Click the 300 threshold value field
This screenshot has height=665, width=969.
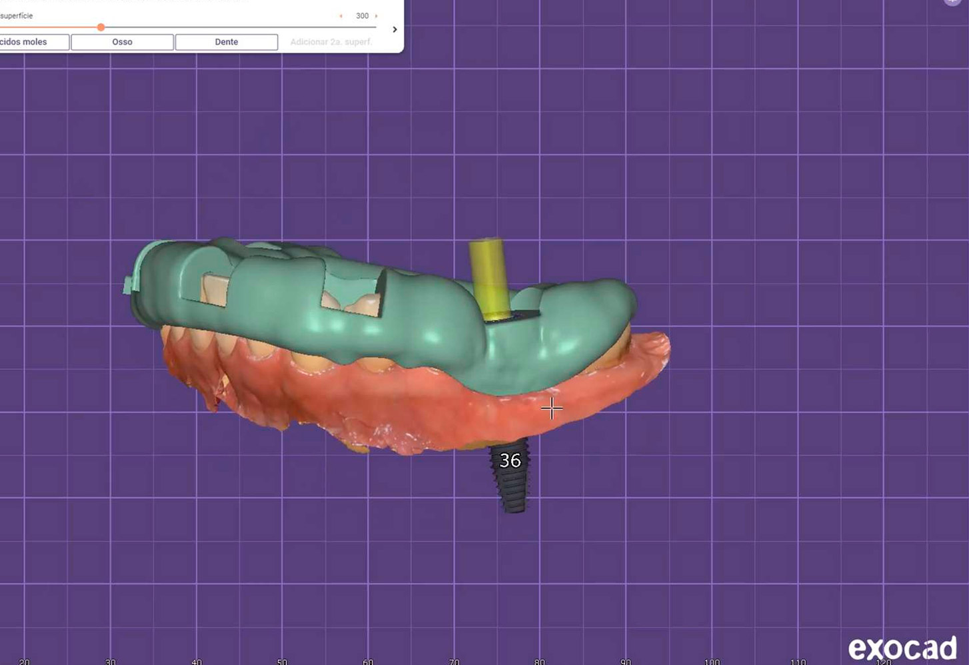362,16
